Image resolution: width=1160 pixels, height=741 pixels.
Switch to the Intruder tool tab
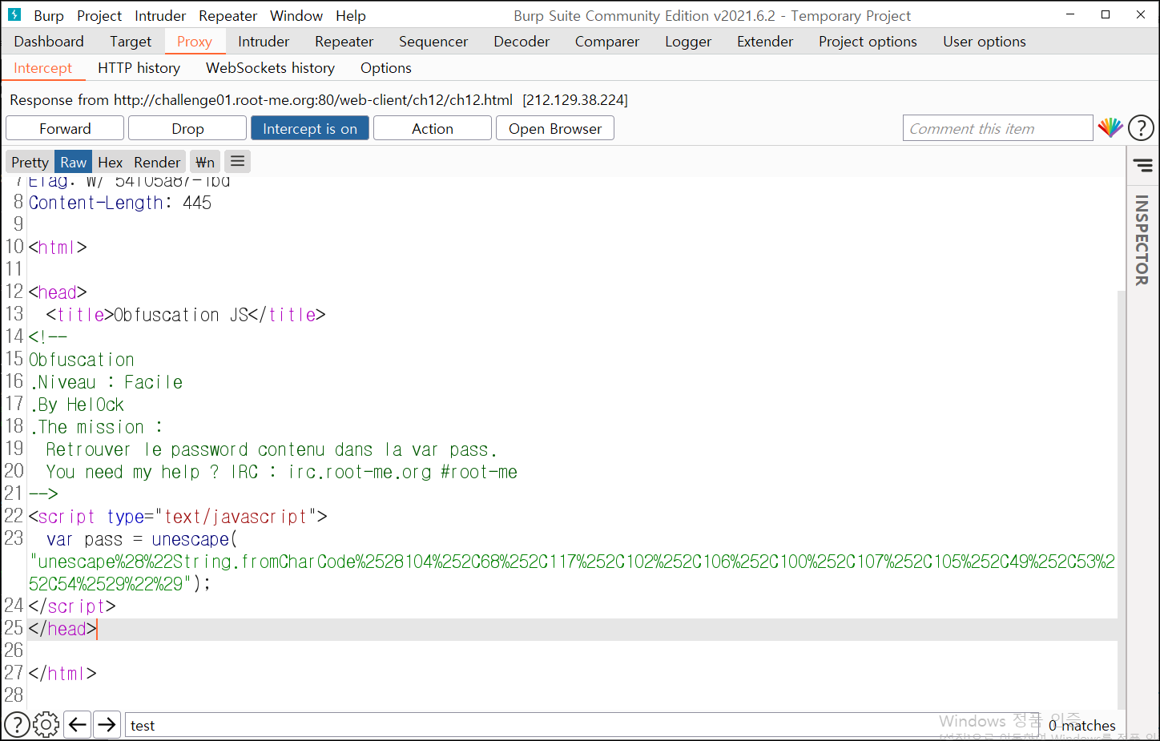(x=264, y=42)
